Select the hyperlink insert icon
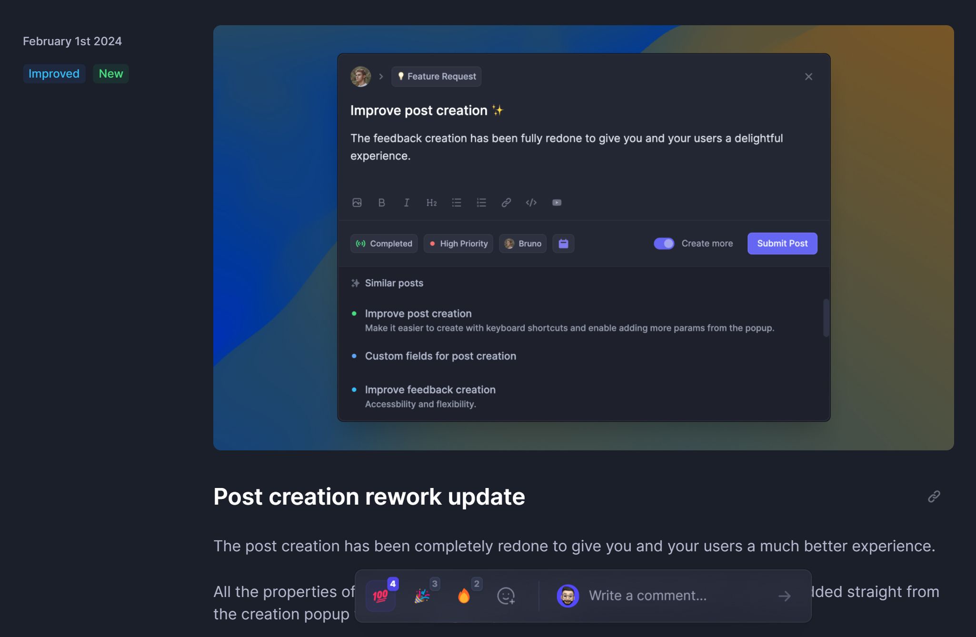The width and height of the screenshot is (976, 637). click(506, 202)
